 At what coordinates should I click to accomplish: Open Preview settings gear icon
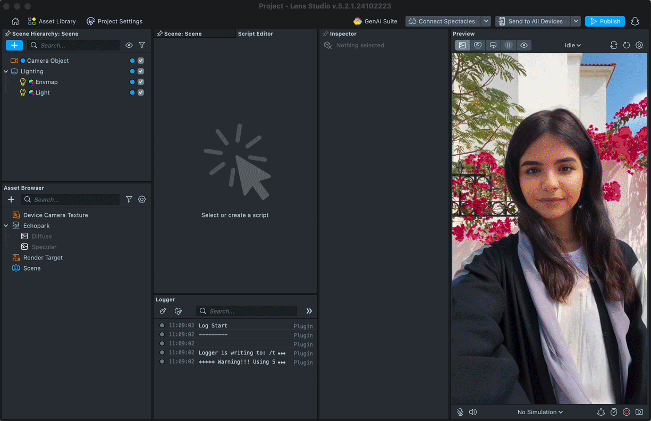tap(639, 45)
